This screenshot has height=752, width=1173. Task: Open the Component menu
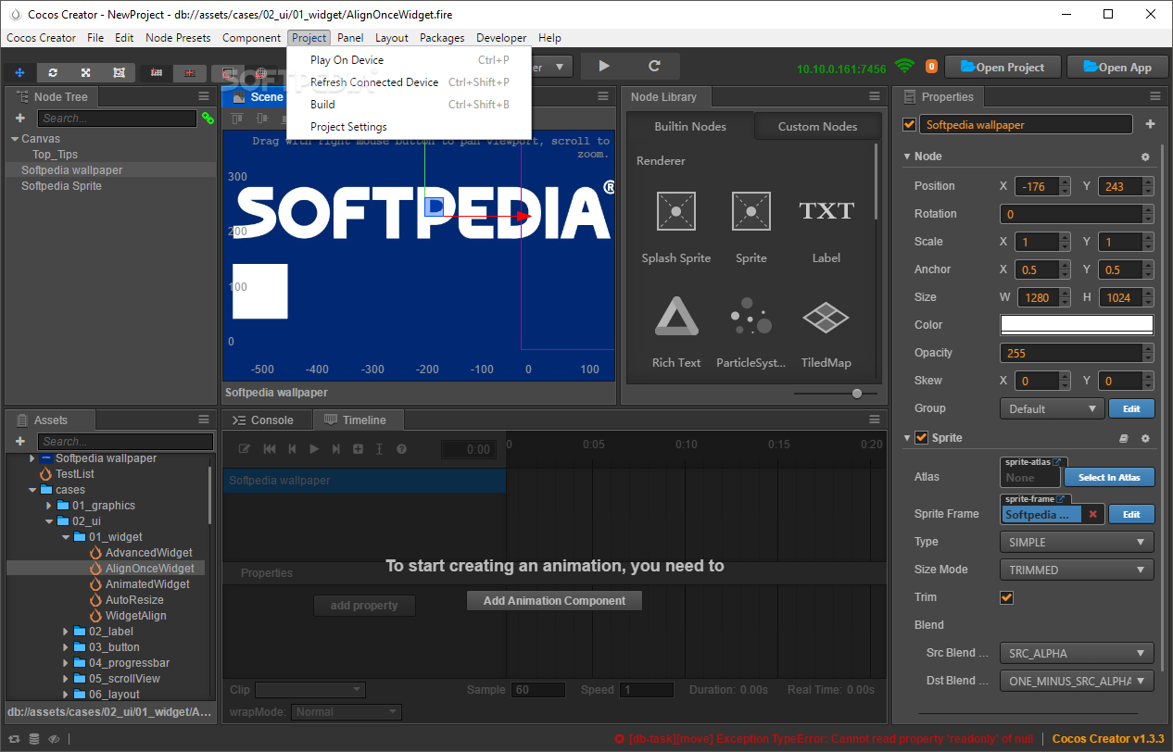click(251, 38)
